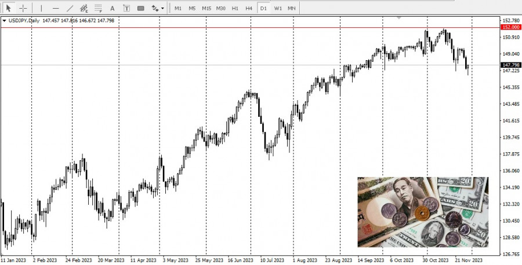Image resolution: width=522 pixels, height=265 pixels.
Task: Pick the Text Label tool
Action: [x=126, y=8]
